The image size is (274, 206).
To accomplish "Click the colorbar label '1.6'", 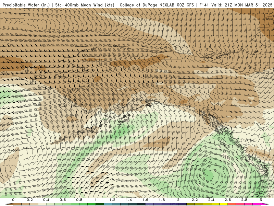I will (145, 200).
